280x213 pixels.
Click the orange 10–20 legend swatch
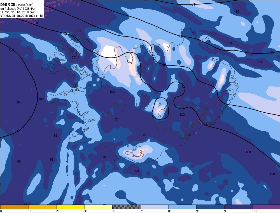(42, 207)
